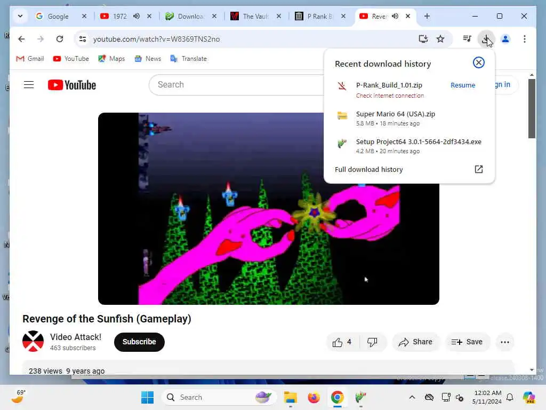The height and width of the screenshot is (410, 546).
Task: Click the install app icon in address bar
Action: (423, 38)
